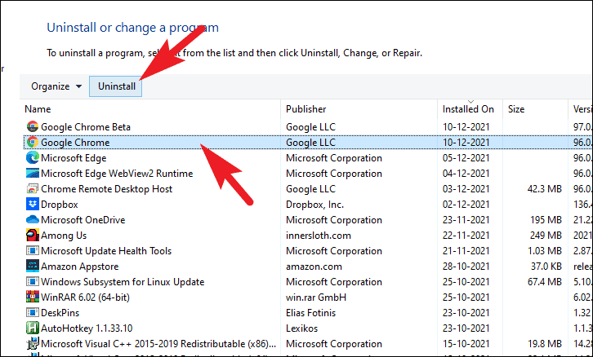Select the Among Us program name
This screenshot has height=357, width=593.
[x=64, y=235]
